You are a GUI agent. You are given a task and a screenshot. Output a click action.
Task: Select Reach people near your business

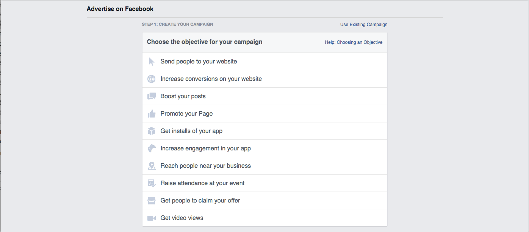[x=205, y=166]
